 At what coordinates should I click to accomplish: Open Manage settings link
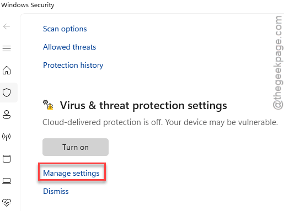point(71,174)
